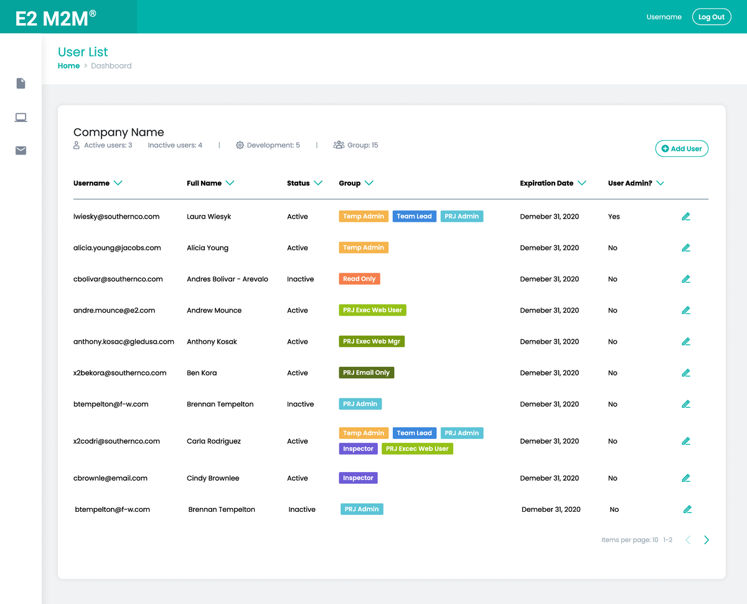Open the mail icon in the sidebar
The image size is (747, 604).
point(21,150)
